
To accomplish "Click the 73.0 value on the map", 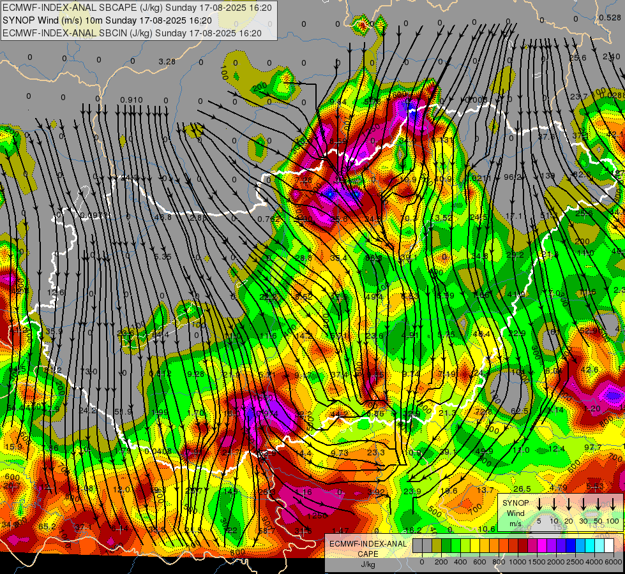I will pyautogui.click(x=89, y=372).
